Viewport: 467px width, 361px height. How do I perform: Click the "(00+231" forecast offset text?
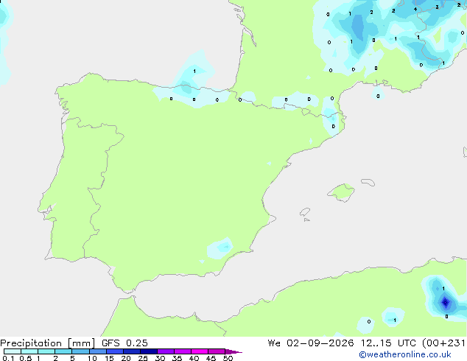point(444,343)
